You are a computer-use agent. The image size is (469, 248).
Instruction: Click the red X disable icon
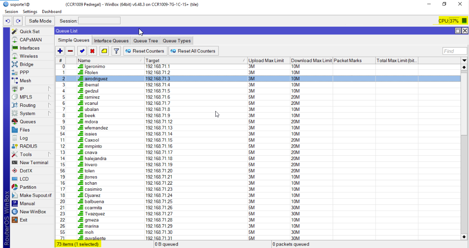(92, 51)
